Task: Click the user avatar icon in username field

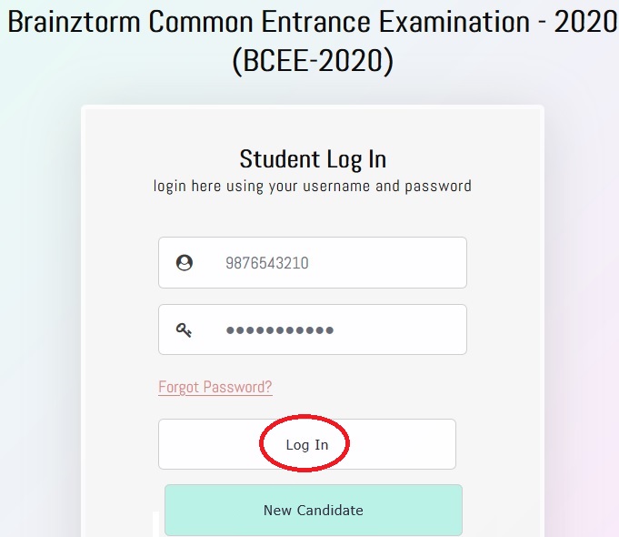Action: (185, 263)
